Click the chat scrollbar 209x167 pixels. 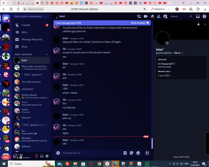[152, 143]
